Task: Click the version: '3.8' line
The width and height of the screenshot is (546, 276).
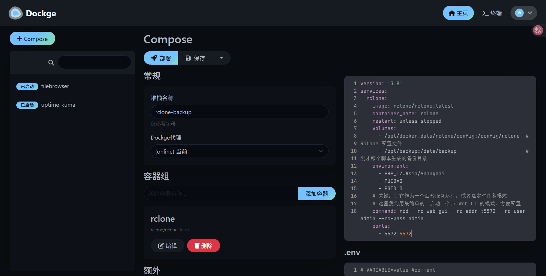Action: (x=381, y=84)
